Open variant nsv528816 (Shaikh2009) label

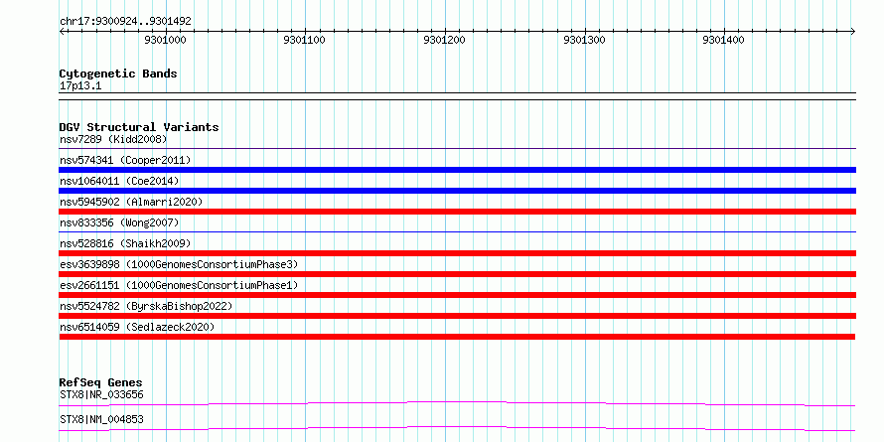[x=125, y=243]
